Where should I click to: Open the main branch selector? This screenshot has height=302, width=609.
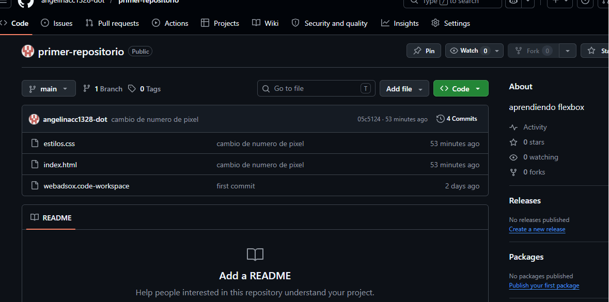pos(49,89)
